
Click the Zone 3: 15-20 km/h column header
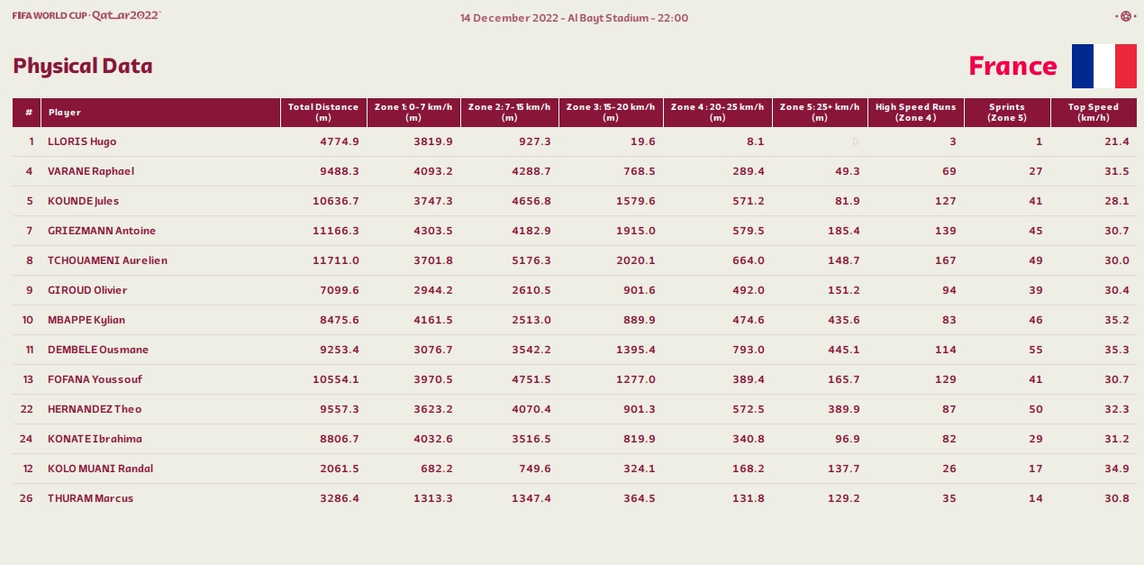point(611,113)
